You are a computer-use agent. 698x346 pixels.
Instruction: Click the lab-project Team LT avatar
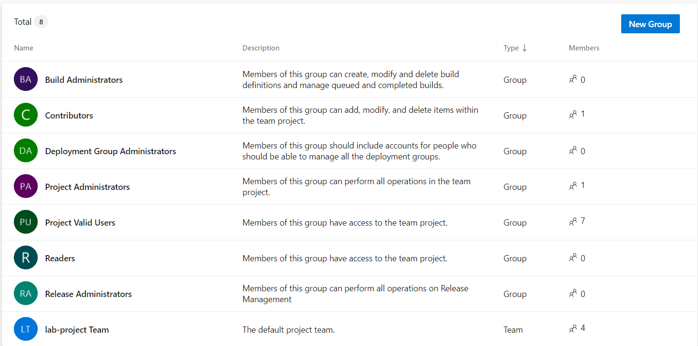coord(26,329)
